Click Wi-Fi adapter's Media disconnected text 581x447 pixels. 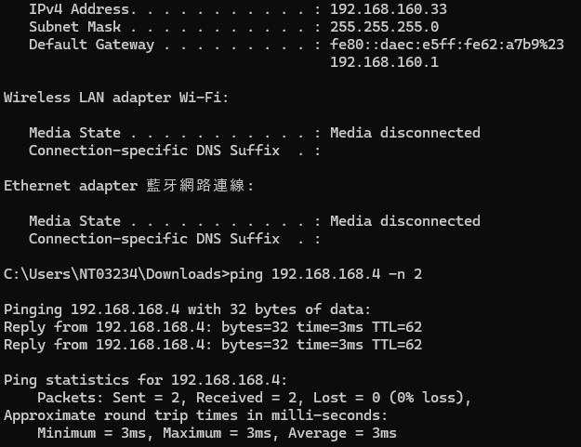coord(404,133)
